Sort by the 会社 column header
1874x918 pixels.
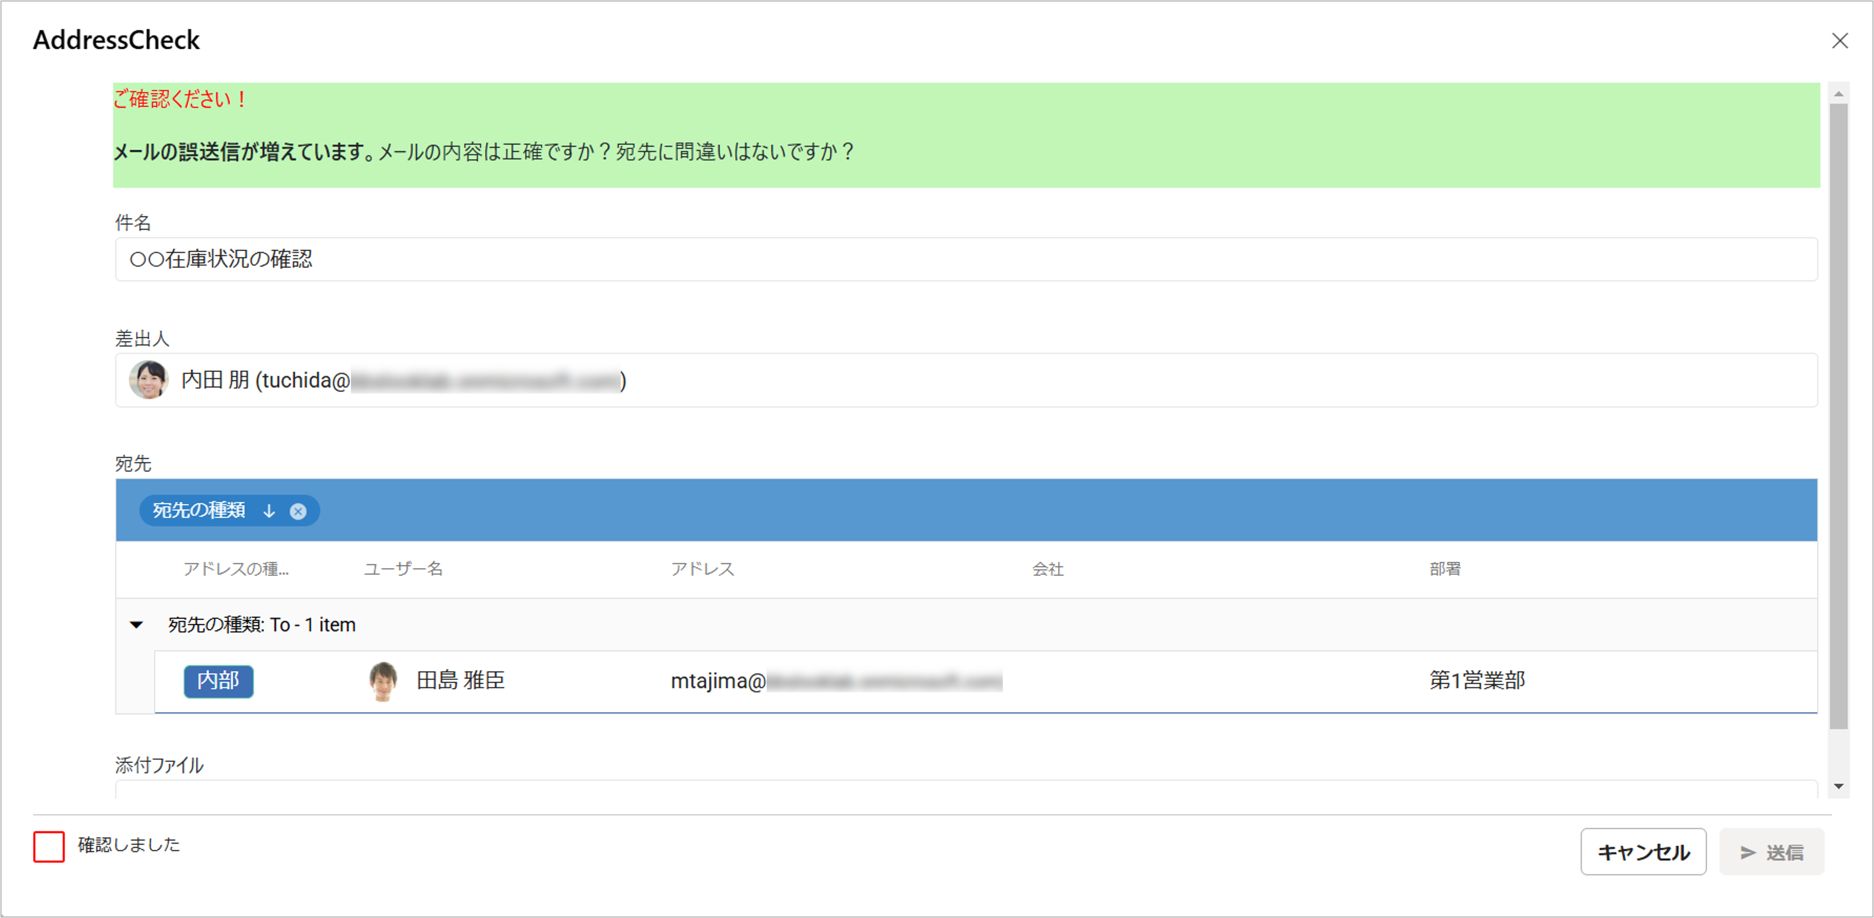(1048, 570)
